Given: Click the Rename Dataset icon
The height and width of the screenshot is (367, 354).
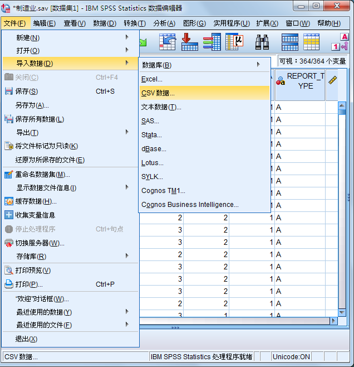Looking at the screenshot, I should coord(9,175).
